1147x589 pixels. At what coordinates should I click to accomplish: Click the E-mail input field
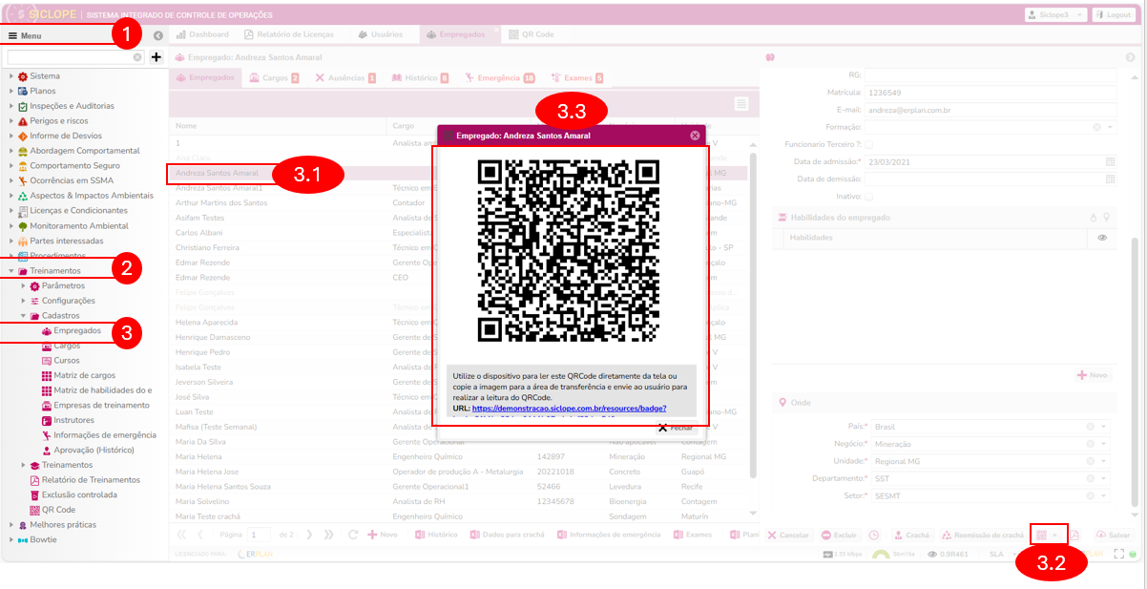[991, 110]
